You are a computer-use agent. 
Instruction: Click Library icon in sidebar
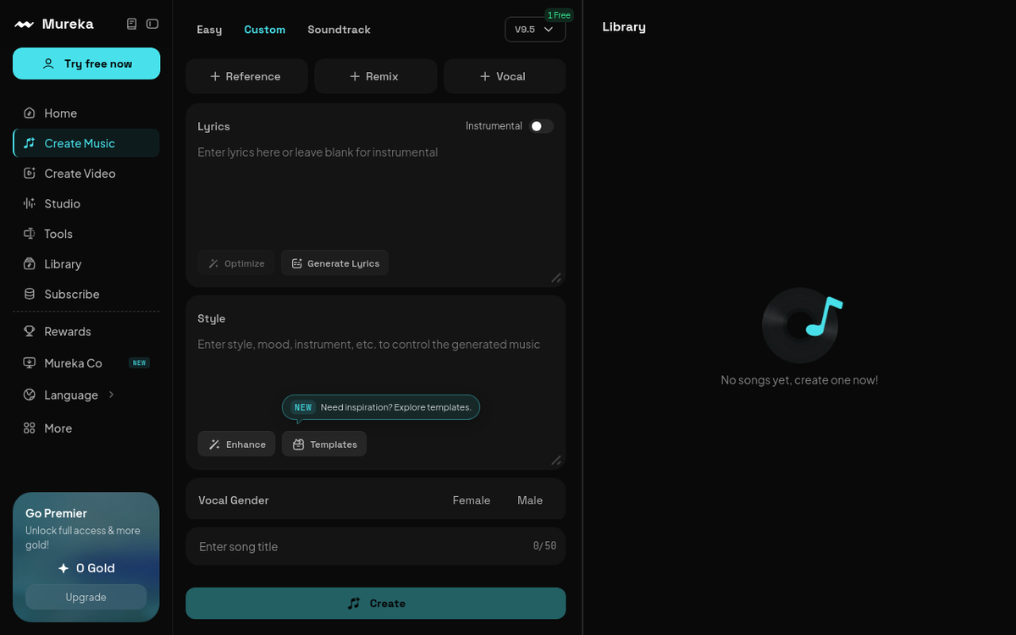pos(30,264)
